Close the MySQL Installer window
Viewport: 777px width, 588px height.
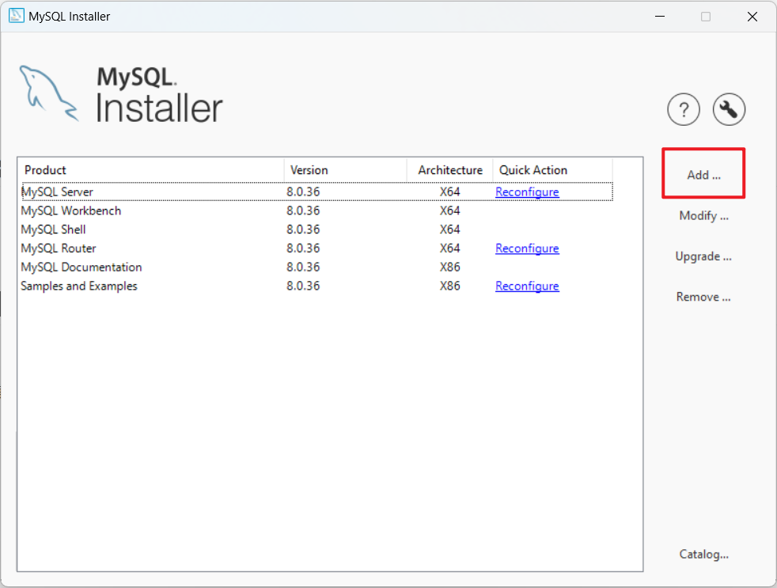point(752,17)
